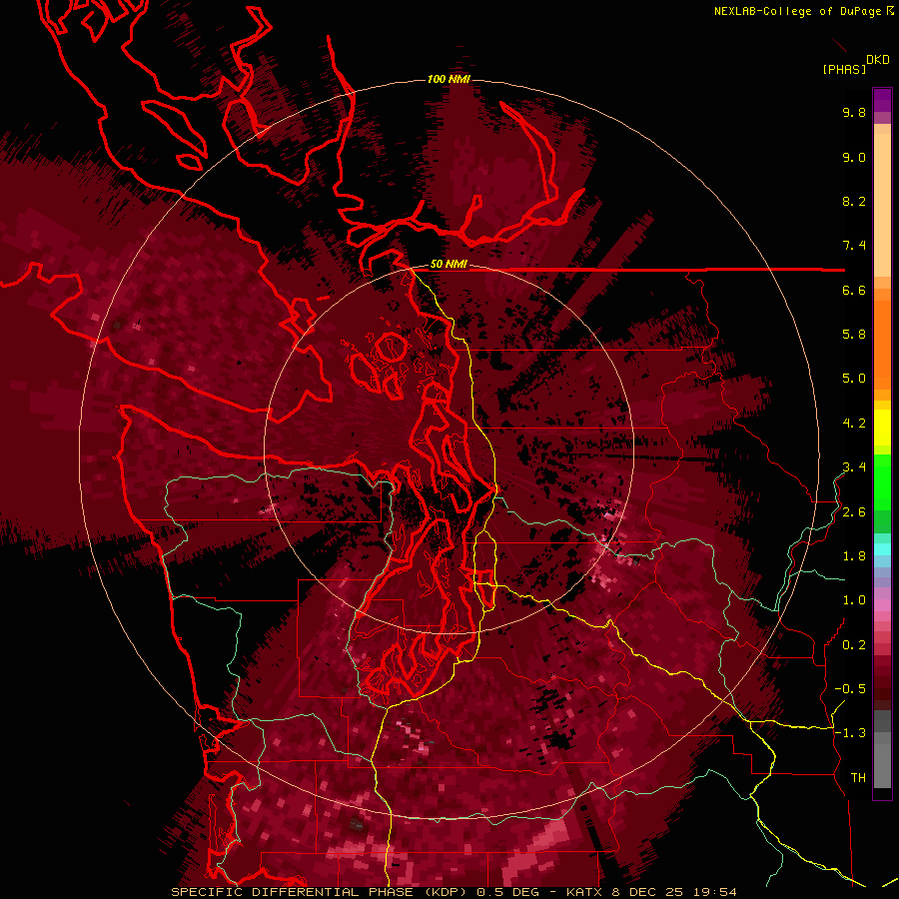Image resolution: width=899 pixels, height=899 pixels.
Task: Click the 5.8 scale value
Action: click(x=854, y=335)
